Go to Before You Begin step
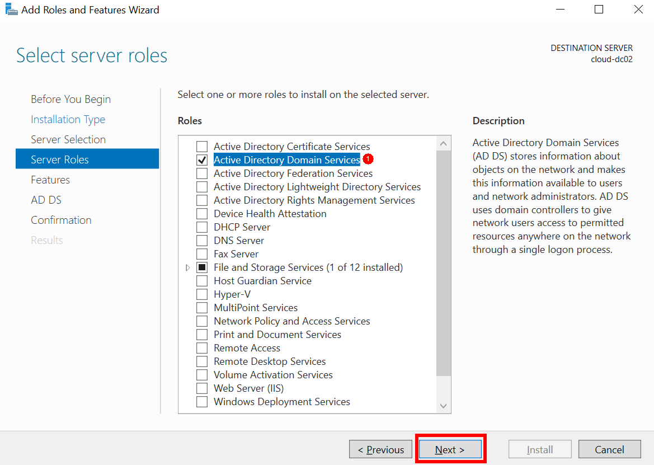The height and width of the screenshot is (465, 654). pyautogui.click(x=70, y=99)
